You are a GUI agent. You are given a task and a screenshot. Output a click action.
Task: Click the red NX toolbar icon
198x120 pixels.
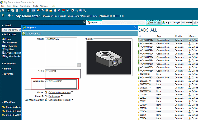click(63, 10)
